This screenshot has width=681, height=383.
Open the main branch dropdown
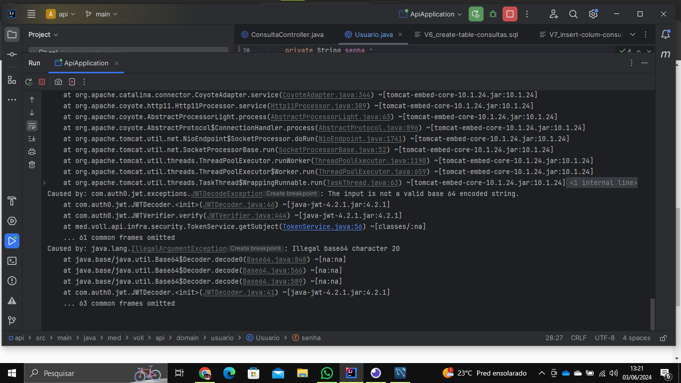tap(101, 14)
